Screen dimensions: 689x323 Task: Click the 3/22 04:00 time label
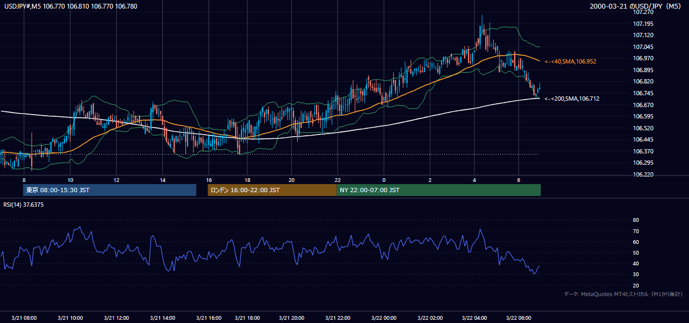[475, 318]
